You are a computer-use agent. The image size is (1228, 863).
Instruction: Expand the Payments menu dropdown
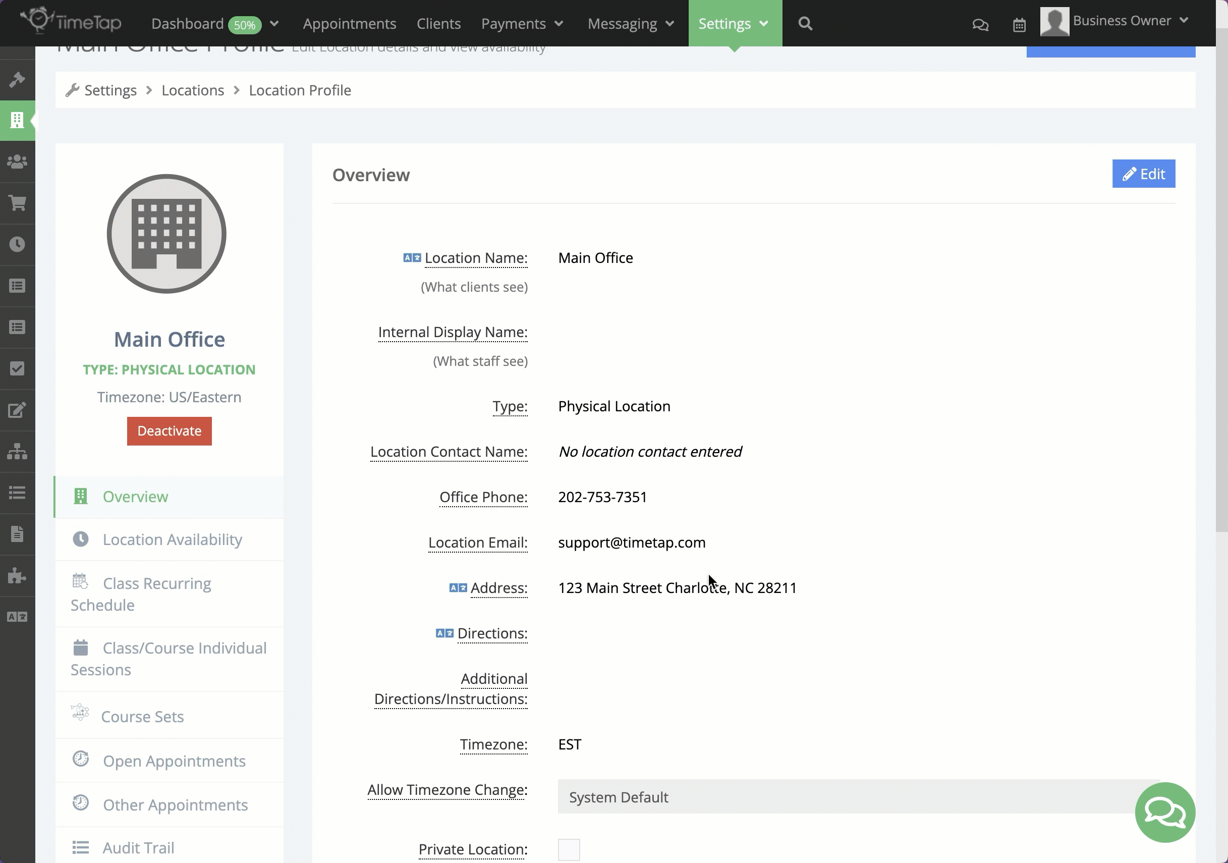tap(522, 24)
